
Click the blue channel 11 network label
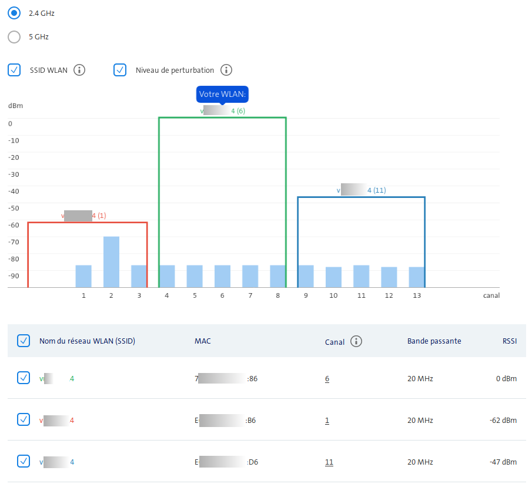(x=361, y=190)
